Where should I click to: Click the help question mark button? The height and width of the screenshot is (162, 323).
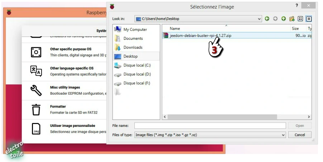pos(296,6)
